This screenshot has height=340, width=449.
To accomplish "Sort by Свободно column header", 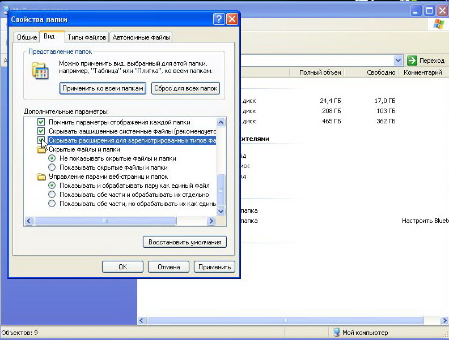I will pos(371,72).
